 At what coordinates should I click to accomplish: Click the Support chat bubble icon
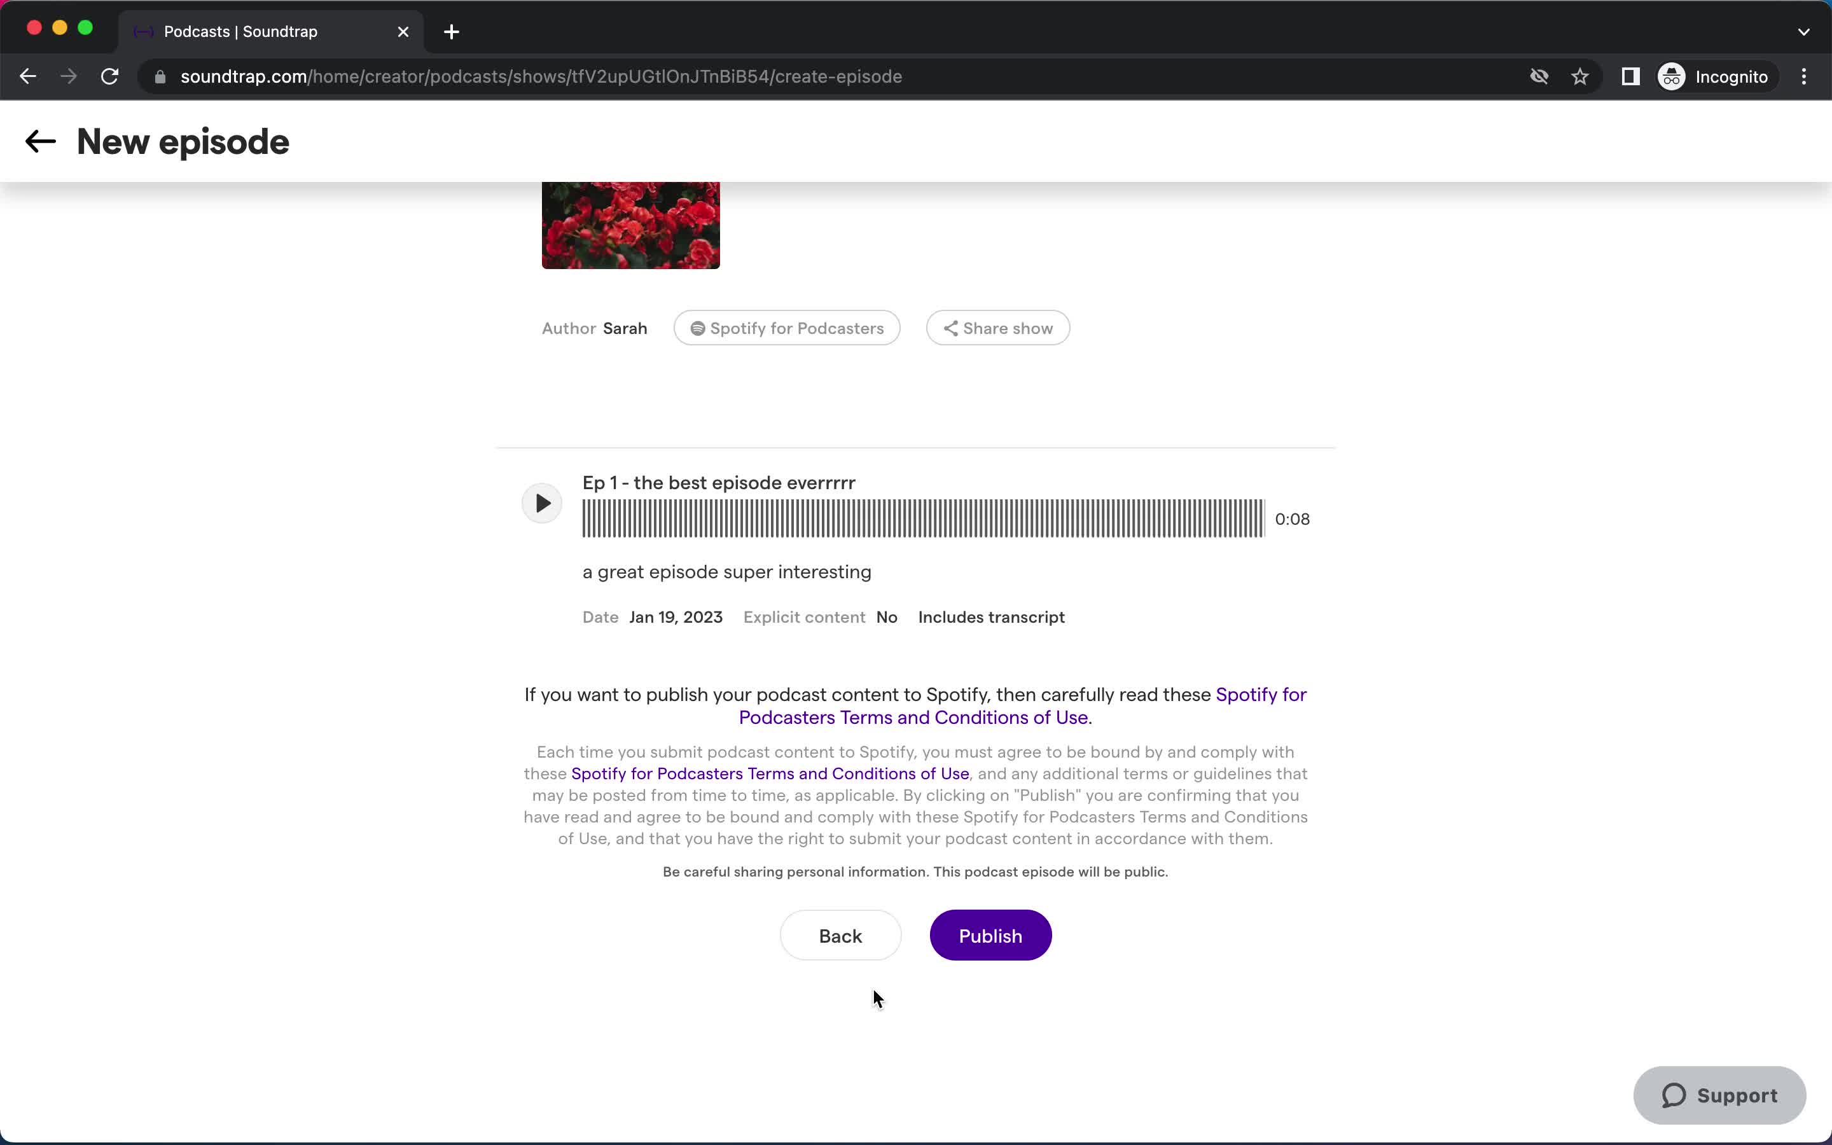coord(1720,1093)
